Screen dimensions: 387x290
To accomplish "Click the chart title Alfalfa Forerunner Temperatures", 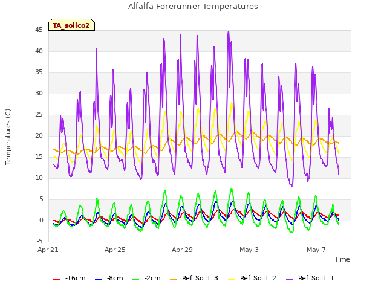I will click(193, 7).
